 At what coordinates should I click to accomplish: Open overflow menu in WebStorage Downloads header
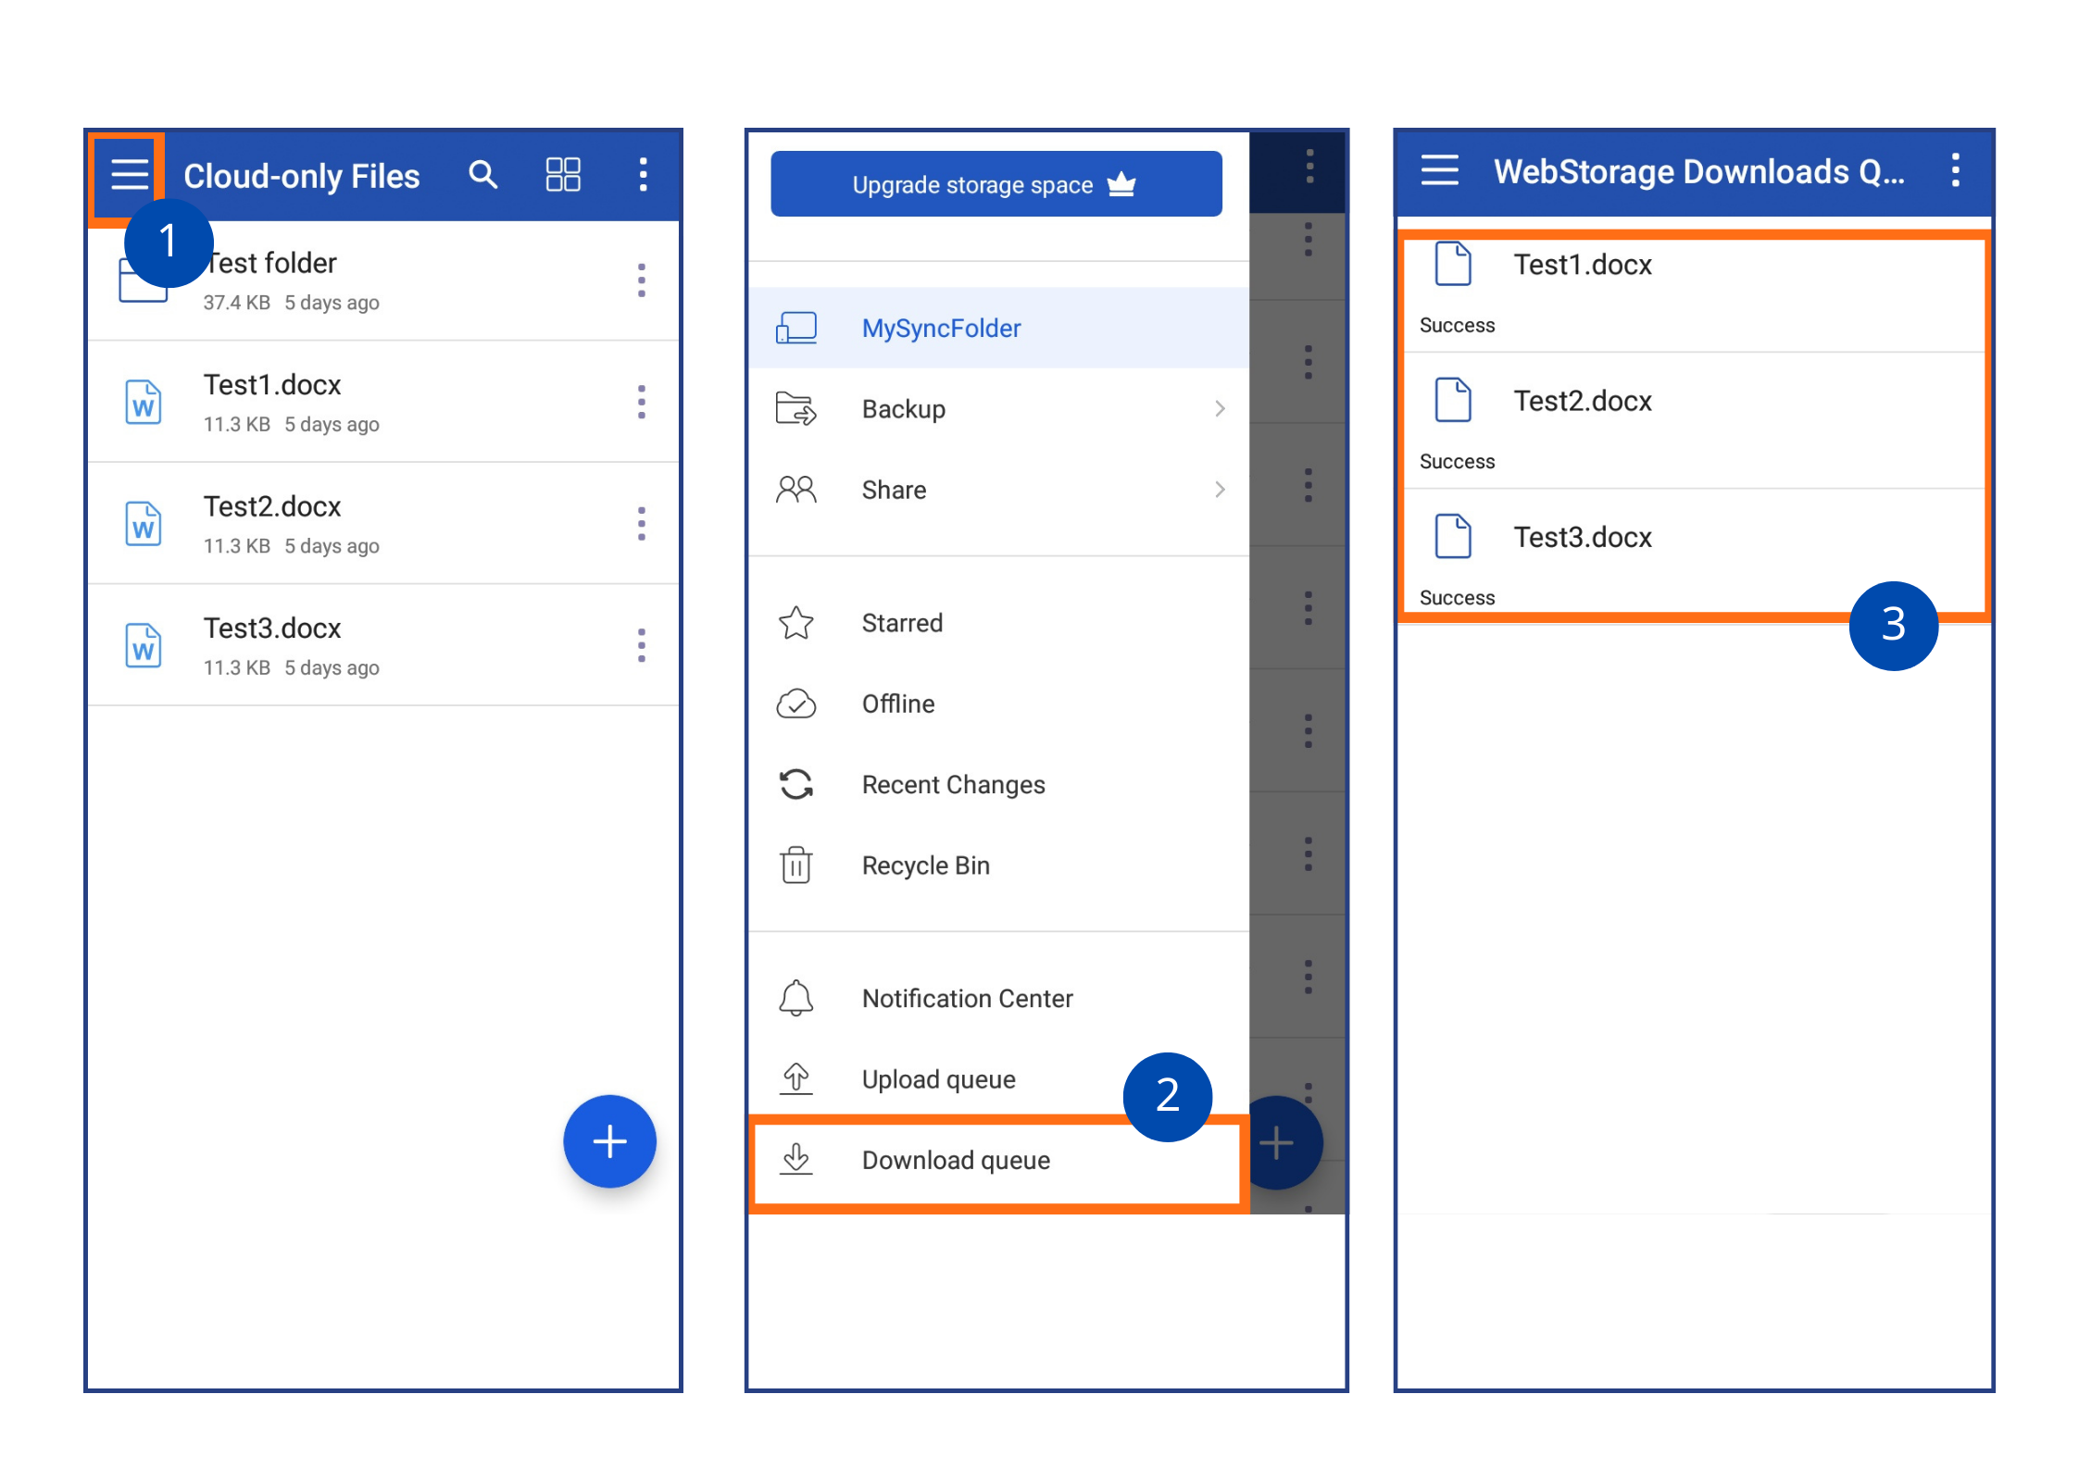(x=1956, y=170)
